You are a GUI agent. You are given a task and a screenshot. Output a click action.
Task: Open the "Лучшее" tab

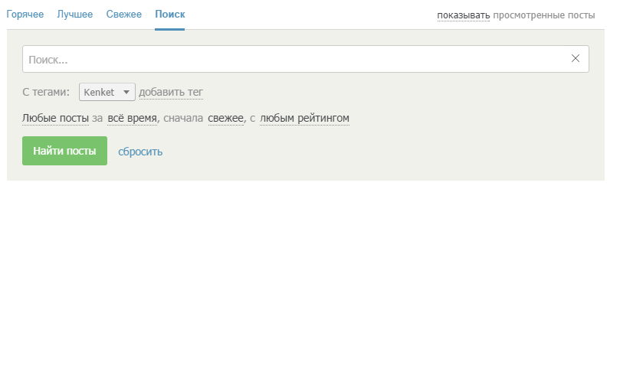(75, 15)
